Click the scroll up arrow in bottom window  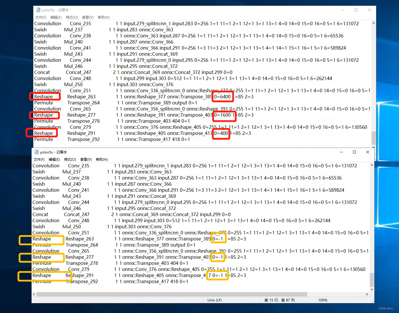click(x=372, y=165)
